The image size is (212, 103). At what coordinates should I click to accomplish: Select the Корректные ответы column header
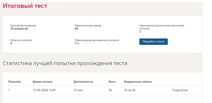[x=138, y=82]
